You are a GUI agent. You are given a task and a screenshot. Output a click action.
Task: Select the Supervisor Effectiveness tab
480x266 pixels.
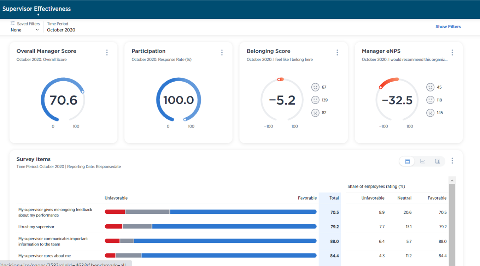[x=37, y=9]
